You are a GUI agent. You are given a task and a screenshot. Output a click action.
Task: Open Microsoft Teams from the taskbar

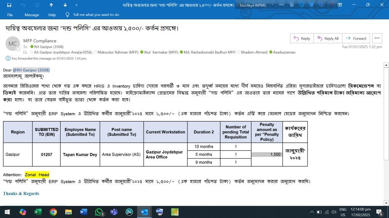[114, 212]
